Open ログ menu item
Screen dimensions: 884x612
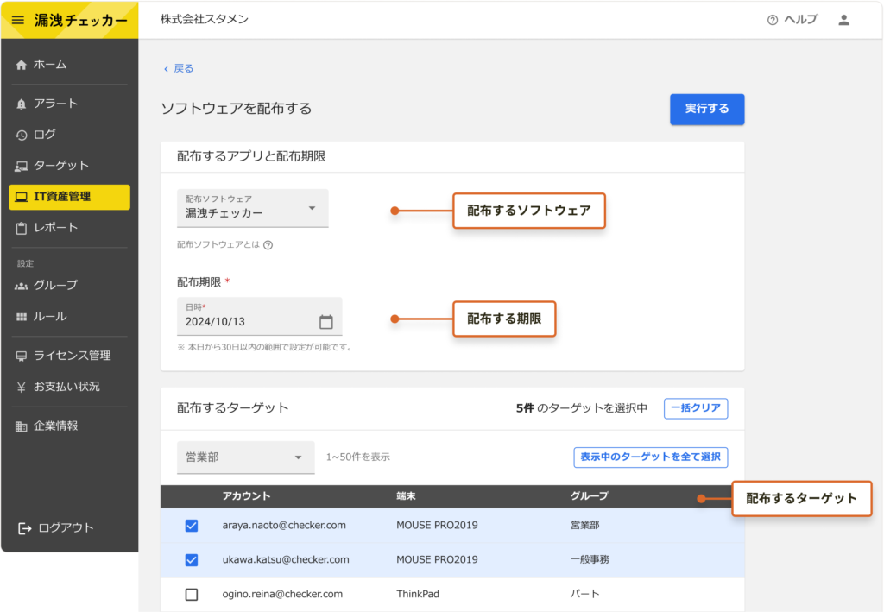pyautogui.click(x=69, y=135)
